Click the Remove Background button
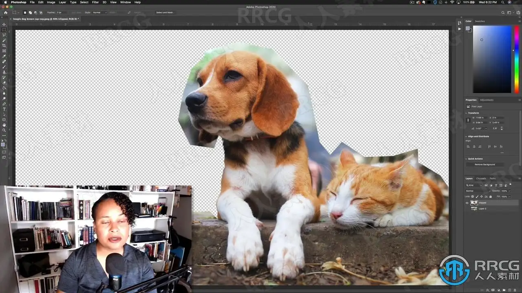 coord(485,164)
